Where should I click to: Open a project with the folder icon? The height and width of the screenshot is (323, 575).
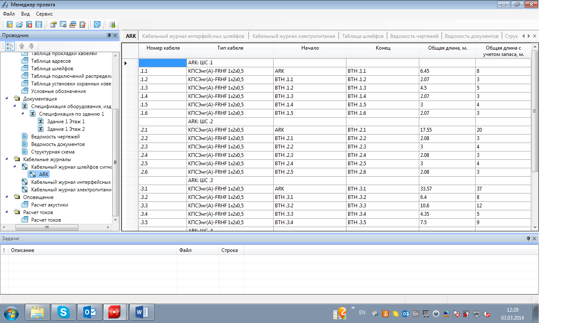[19, 24]
